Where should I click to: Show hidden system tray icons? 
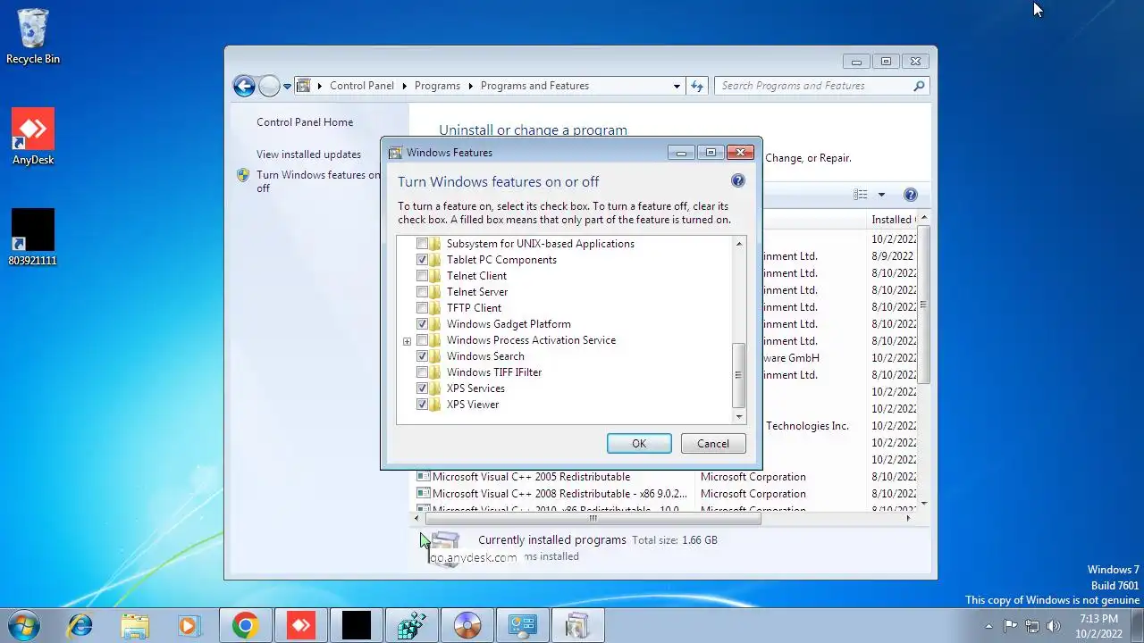(988, 626)
